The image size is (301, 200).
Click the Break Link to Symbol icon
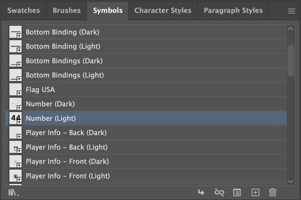tap(219, 192)
